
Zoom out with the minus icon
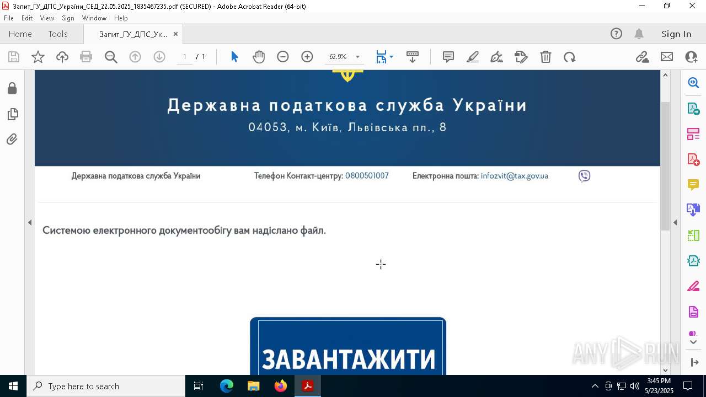click(283, 57)
